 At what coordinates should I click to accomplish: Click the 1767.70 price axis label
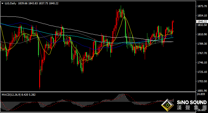[x=202, y=53]
